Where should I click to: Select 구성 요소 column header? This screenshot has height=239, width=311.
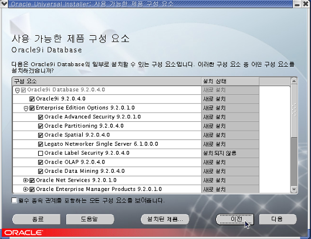pos(107,81)
